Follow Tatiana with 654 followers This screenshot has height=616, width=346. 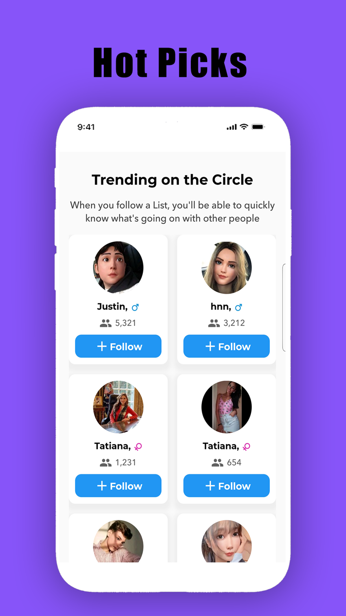pos(226,486)
